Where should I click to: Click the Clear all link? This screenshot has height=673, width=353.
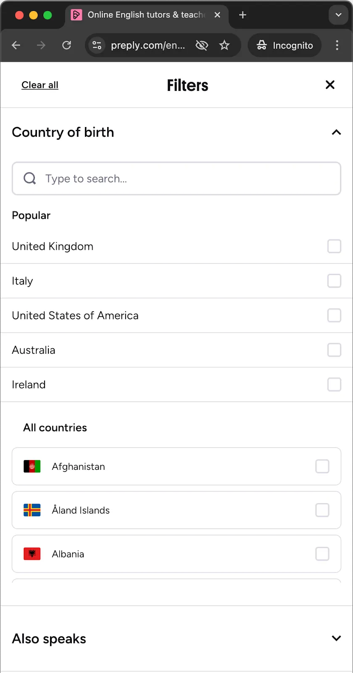point(40,85)
